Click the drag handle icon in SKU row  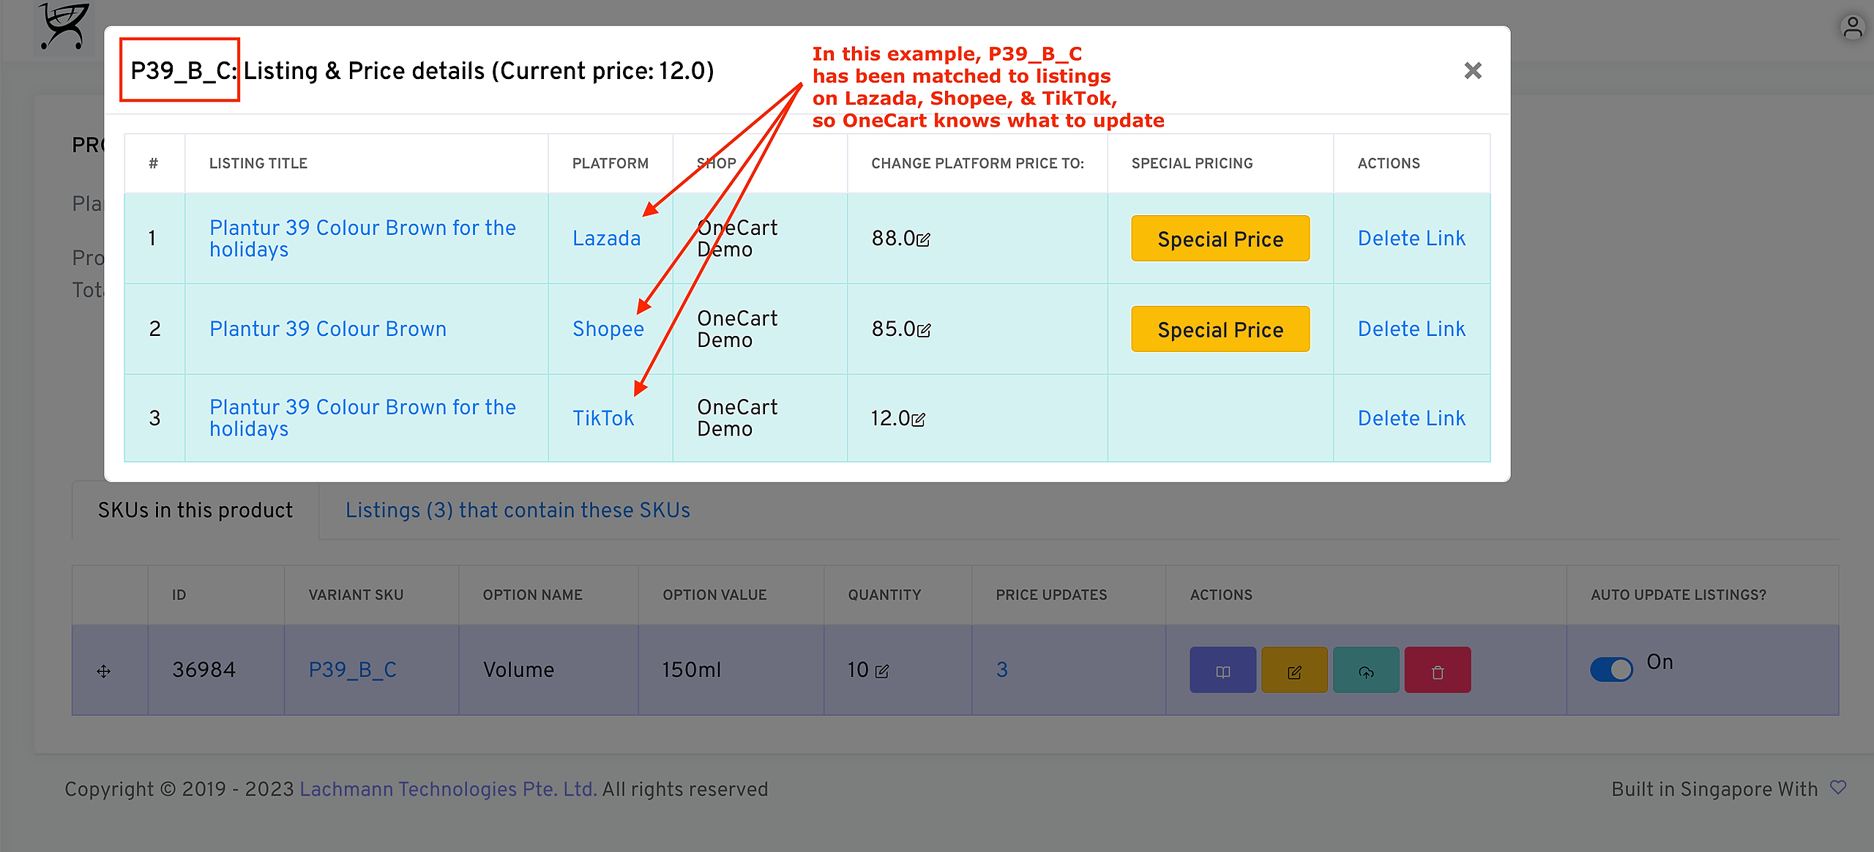pos(104,671)
